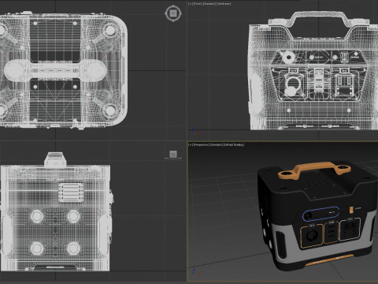Open the Perspective view label menu

click(201, 145)
